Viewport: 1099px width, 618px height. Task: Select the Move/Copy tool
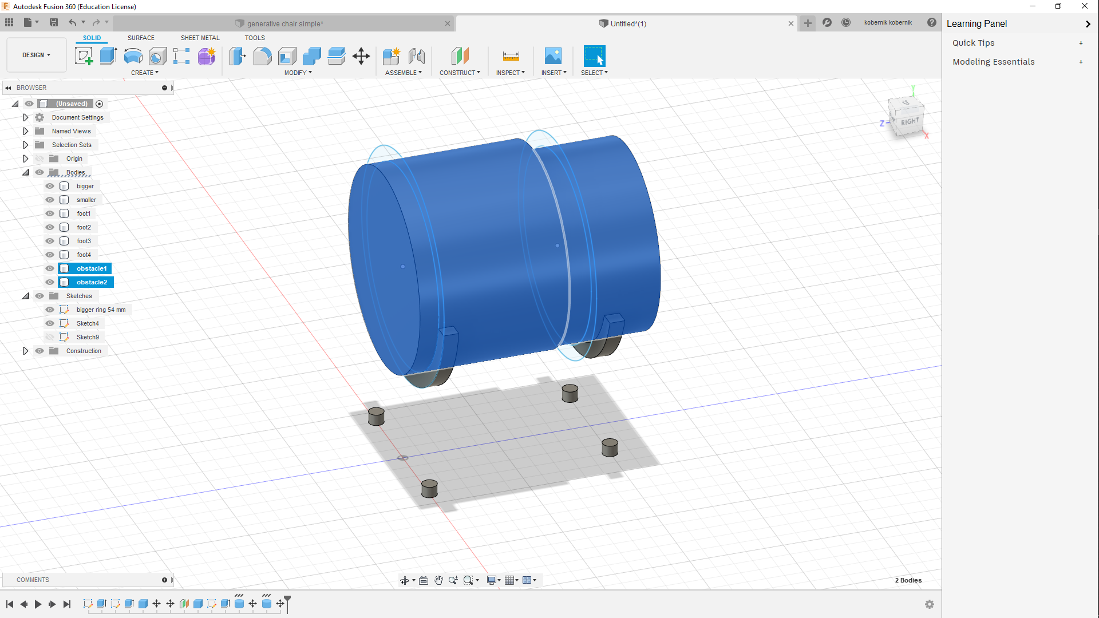(361, 56)
